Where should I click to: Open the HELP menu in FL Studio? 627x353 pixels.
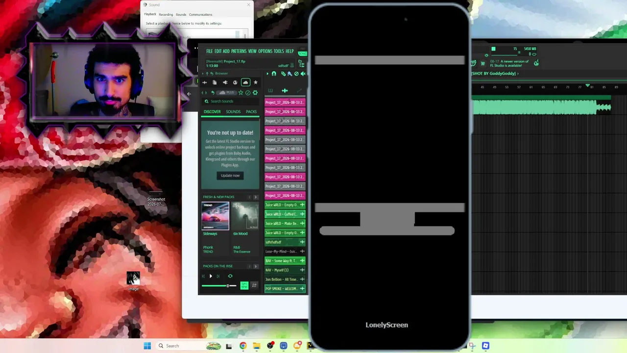[289, 51]
